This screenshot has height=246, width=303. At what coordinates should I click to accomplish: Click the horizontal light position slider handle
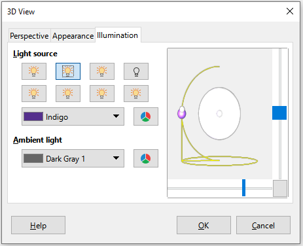[x=244, y=188]
